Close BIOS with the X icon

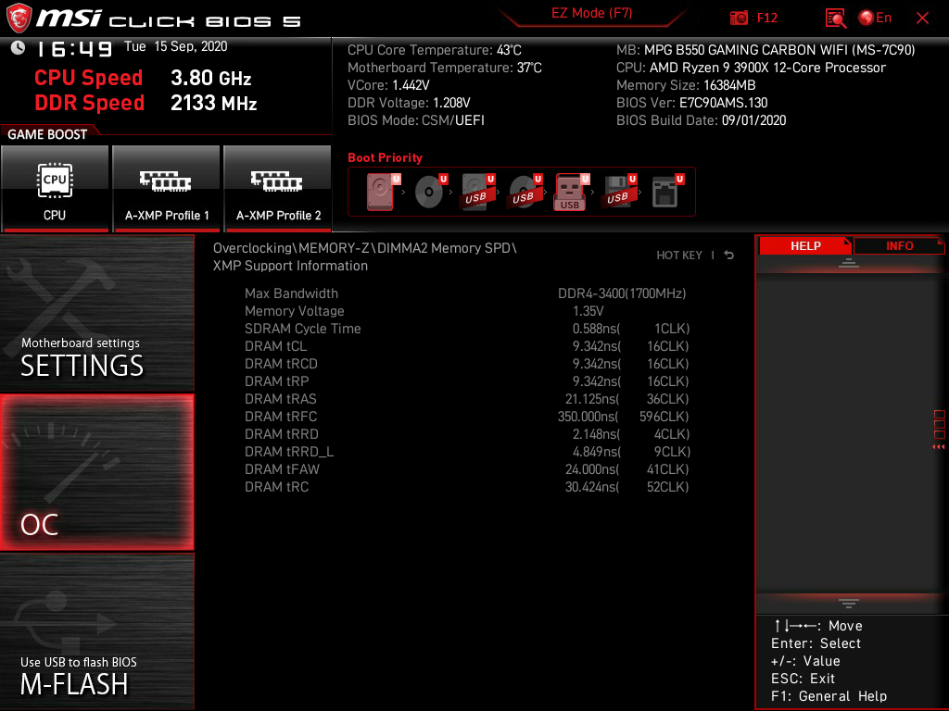click(922, 19)
